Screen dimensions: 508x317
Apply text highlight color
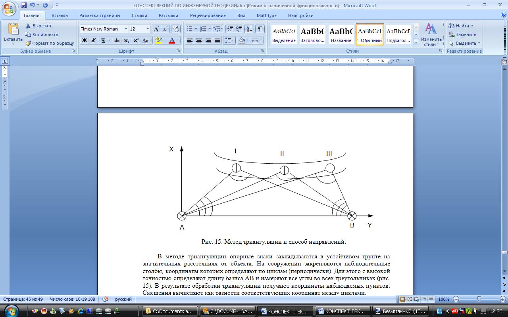[x=158, y=40]
